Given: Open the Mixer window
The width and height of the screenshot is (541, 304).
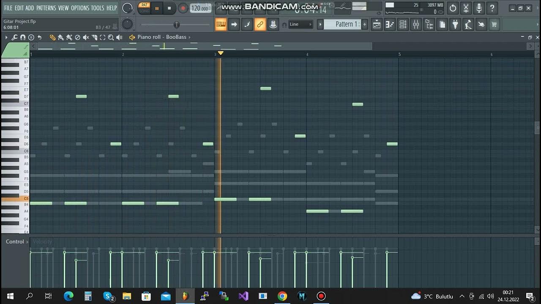Looking at the screenshot, I should point(416,24).
